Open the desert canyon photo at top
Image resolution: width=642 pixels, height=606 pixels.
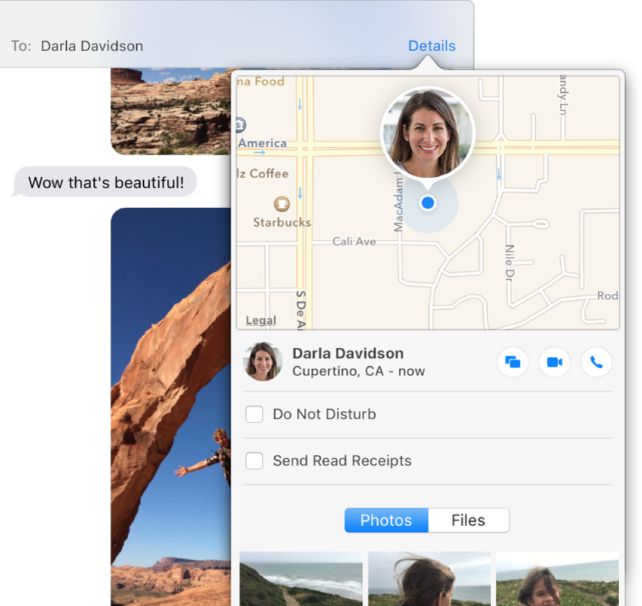[170, 109]
